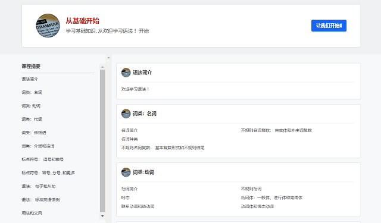Click the icon beside the 语法简介 card heading
The width and height of the screenshot is (381, 223).
[x=126, y=73]
